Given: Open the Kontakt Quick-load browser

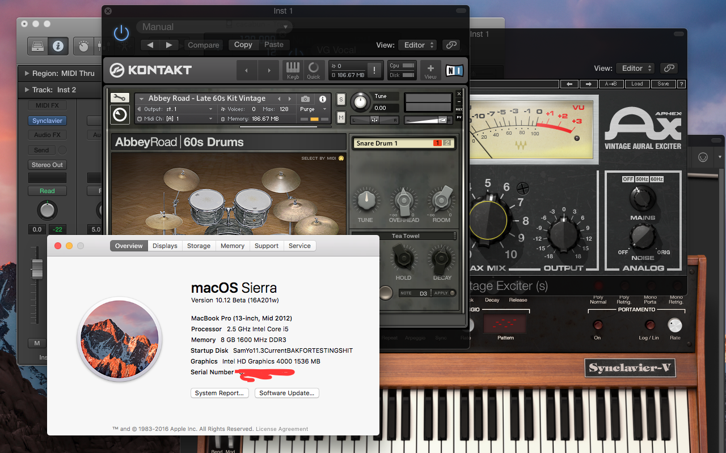Looking at the screenshot, I should click(313, 70).
